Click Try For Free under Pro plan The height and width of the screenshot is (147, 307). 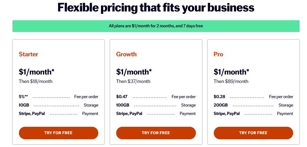tap(253, 133)
